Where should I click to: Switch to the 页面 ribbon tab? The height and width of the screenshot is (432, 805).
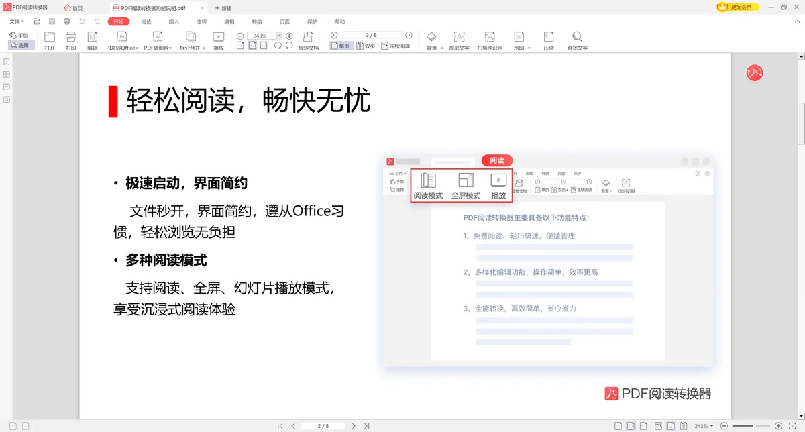[284, 21]
